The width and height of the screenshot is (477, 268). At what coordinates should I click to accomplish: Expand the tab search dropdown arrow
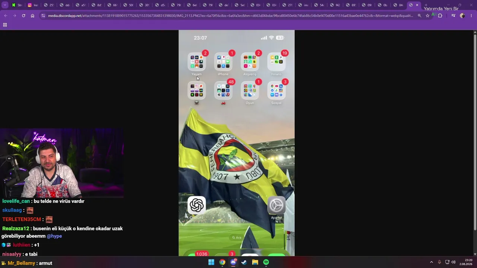click(5, 5)
